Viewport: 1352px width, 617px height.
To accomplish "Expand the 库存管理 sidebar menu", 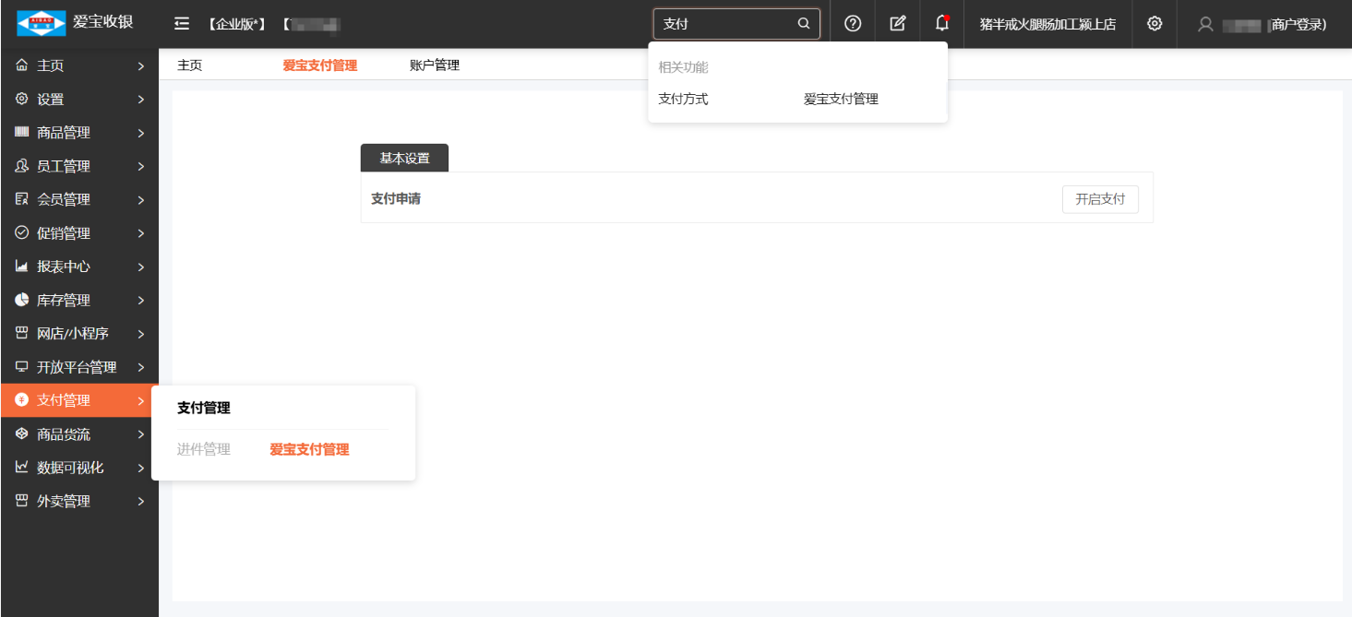I will pyautogui.click(x=78, y=301).
